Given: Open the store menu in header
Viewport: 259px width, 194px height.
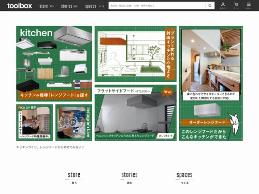Looking at the screenshot, I should coord(47,6).
